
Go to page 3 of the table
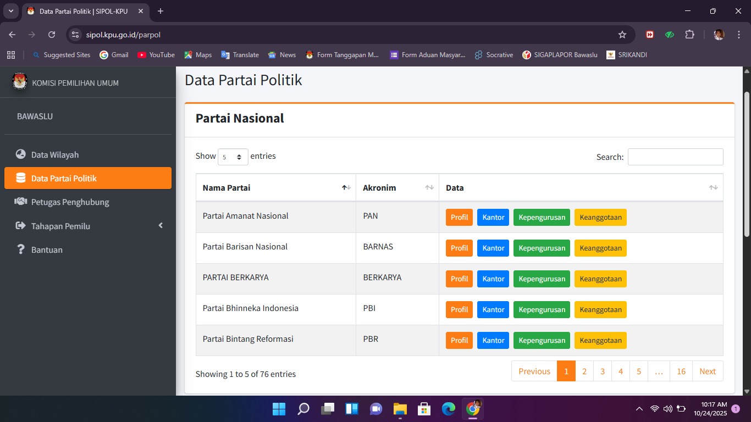[x=602, y=371]
